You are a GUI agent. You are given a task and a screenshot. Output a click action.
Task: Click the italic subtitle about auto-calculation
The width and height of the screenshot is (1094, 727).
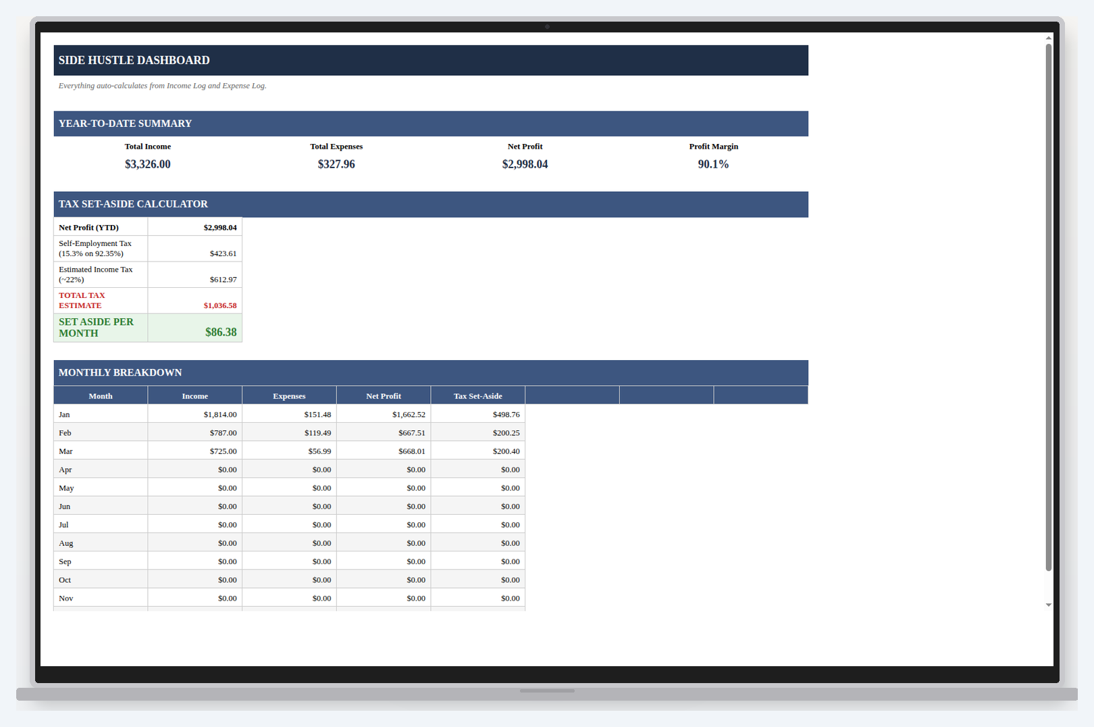[x=162, y=86]
